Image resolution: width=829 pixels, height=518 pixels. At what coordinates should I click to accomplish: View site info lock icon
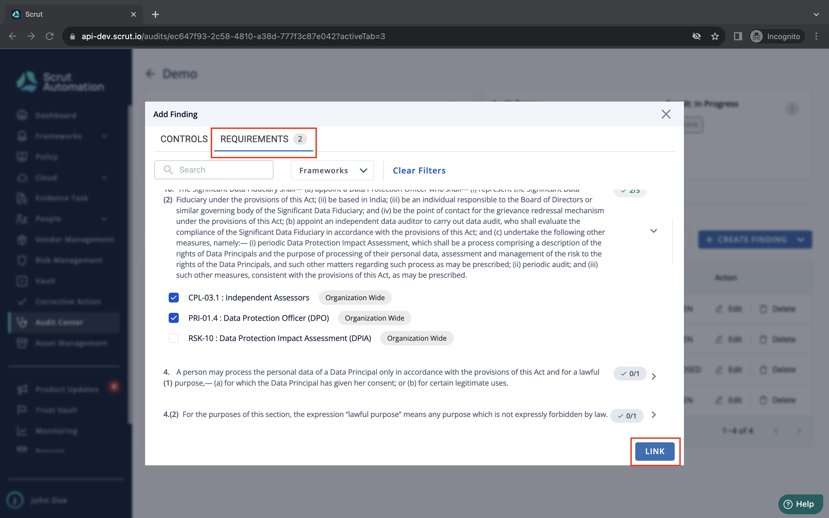[72, 36]
